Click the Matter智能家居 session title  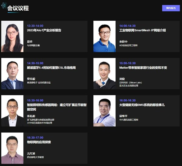coord(143,68)
